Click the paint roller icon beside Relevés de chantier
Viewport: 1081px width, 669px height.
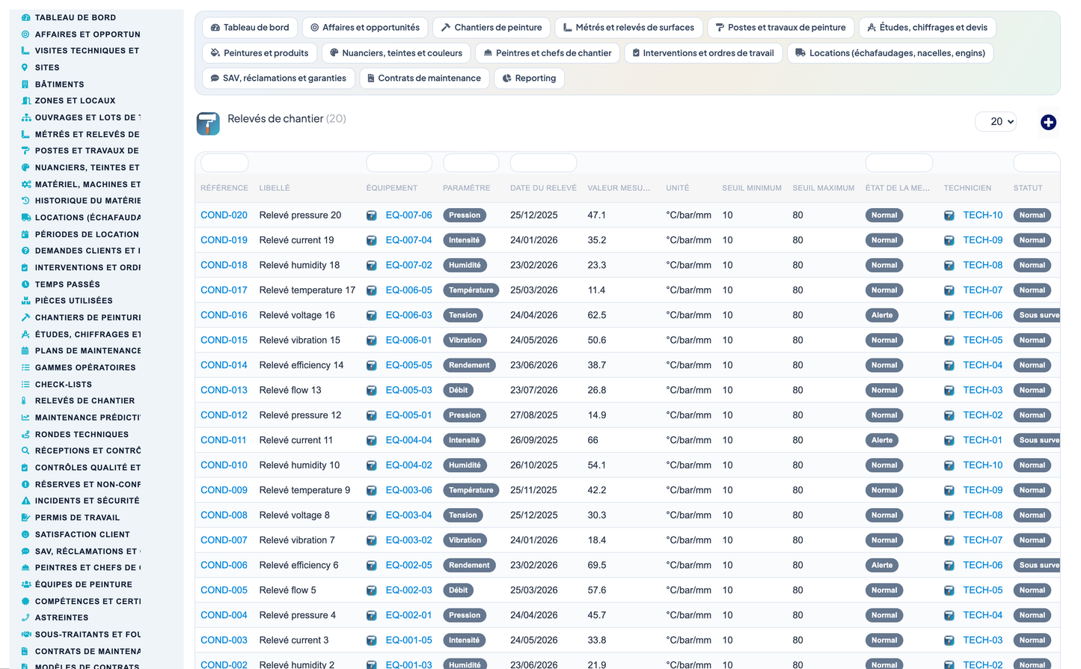click(208, 123)
